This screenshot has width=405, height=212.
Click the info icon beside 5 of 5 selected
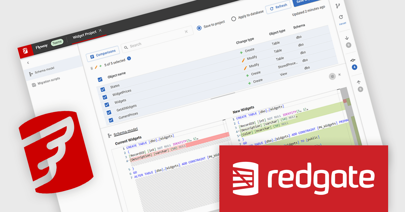[129, 58]
